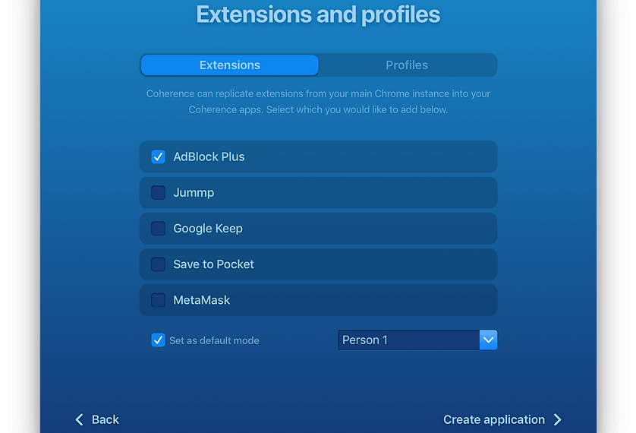The height and width of the screenshot is (433, 636).
Task: Uncheck the AdBlock Plus checkbox
Action: (158, 156)
